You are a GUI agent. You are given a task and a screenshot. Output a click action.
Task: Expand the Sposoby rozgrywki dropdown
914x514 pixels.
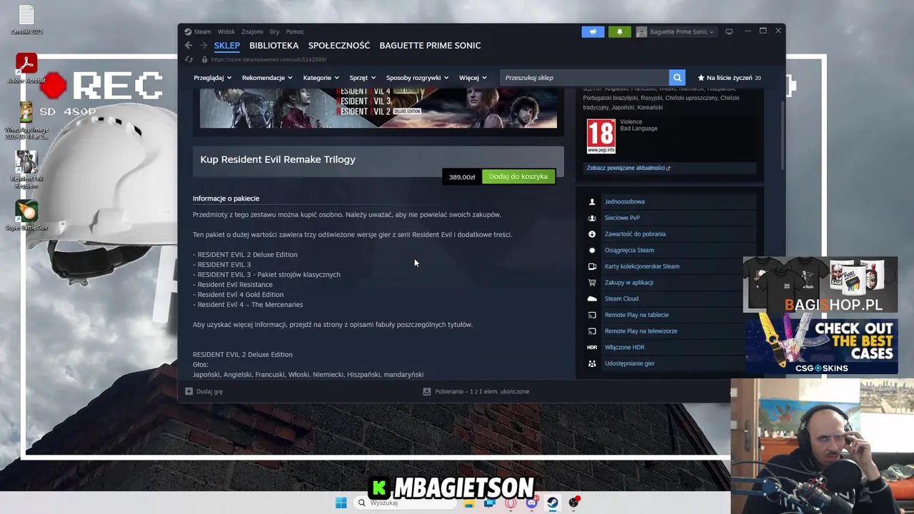pos(417,78)
